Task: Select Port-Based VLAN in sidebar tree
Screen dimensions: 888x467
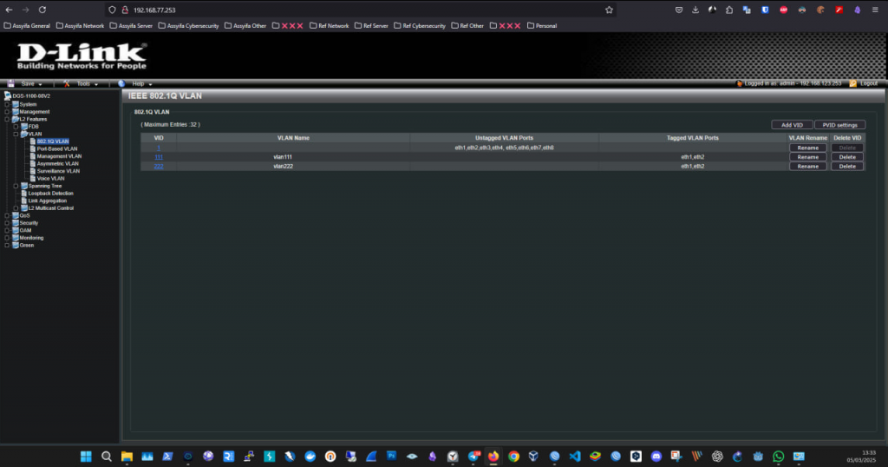Action: (57, 148)
